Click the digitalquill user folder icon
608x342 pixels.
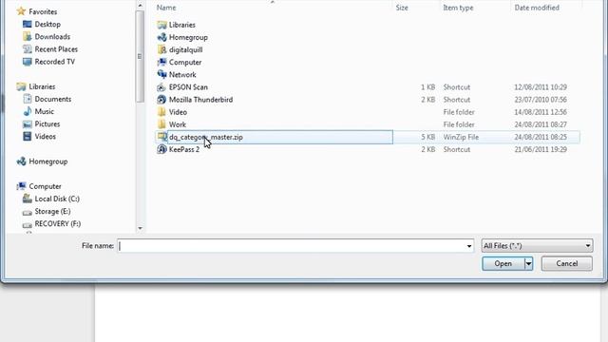pyautogui.click(x=161, y=49)
